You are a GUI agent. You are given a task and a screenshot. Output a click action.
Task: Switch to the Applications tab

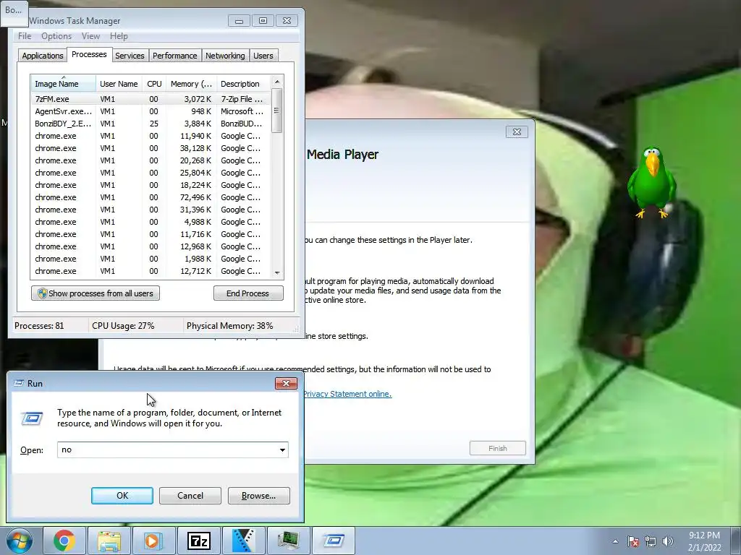pyautogui.click(x=43, y=56)
